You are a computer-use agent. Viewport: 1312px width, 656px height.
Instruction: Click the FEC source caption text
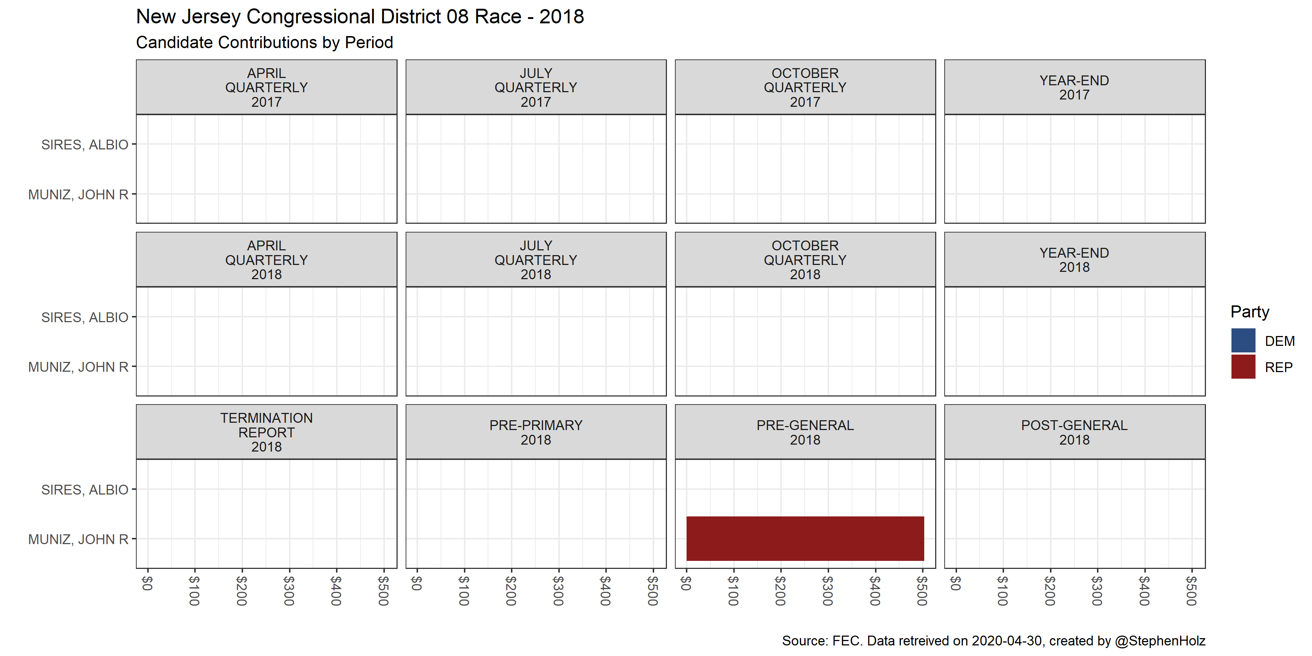pyautogui.click(x=993, y=640)
